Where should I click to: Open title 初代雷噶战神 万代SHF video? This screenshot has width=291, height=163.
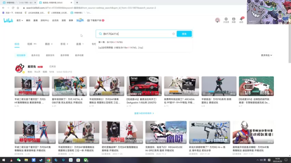pos(120,149)
